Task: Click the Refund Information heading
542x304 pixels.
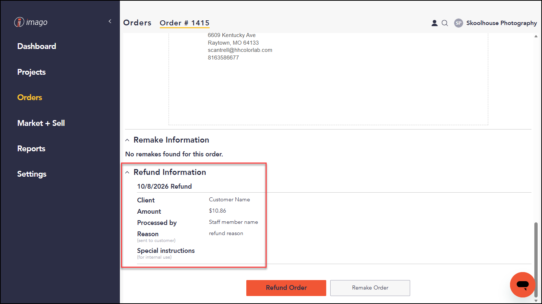Action: coord(170,172)
